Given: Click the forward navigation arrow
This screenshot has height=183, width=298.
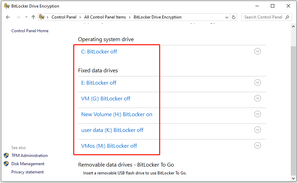Looking at the screenshot, I should pyautogui.click(x=18, y=17).
